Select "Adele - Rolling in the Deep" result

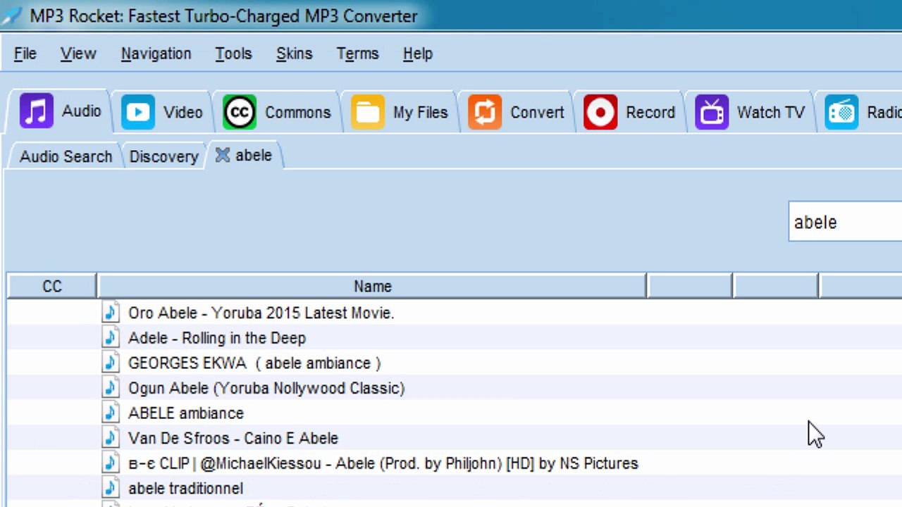(x=217, y=338)
